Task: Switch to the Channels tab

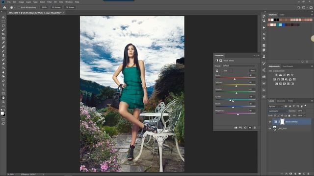Action: click(281, 101)
